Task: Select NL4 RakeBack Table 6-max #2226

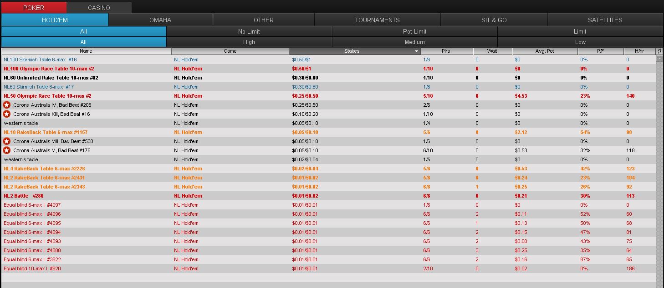Action: pyautogui.click(x=328, y=169)
